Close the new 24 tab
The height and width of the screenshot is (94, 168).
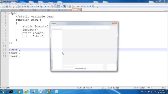80,10
